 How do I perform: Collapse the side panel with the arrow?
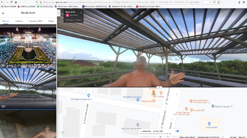(59, 13)
